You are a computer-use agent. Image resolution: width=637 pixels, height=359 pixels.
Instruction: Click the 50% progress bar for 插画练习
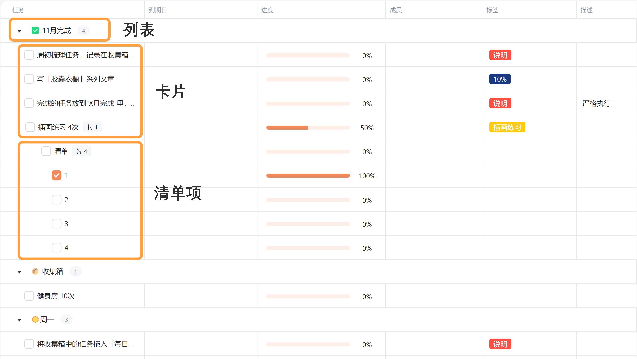click(x=308, y=128)
